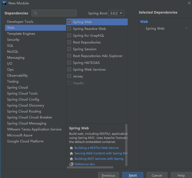
Task: Open the Spring Boot version dropdown
Action: (116, 13)
